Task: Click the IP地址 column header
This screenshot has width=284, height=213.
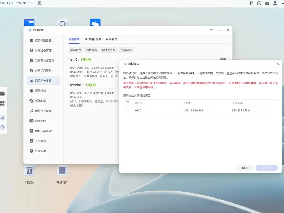Action: (188, 103)
